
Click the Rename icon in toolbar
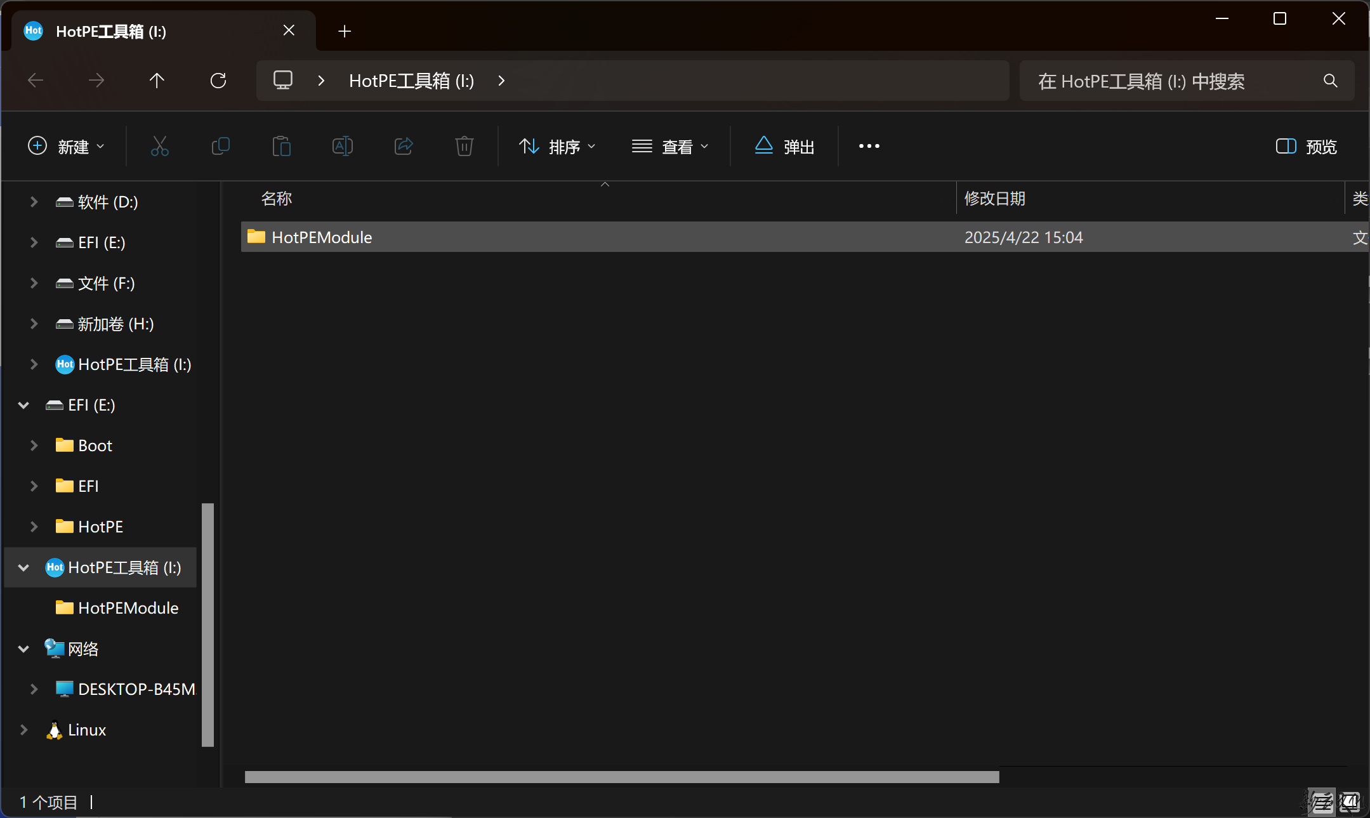pyautogui.click(x=343, y=147)
